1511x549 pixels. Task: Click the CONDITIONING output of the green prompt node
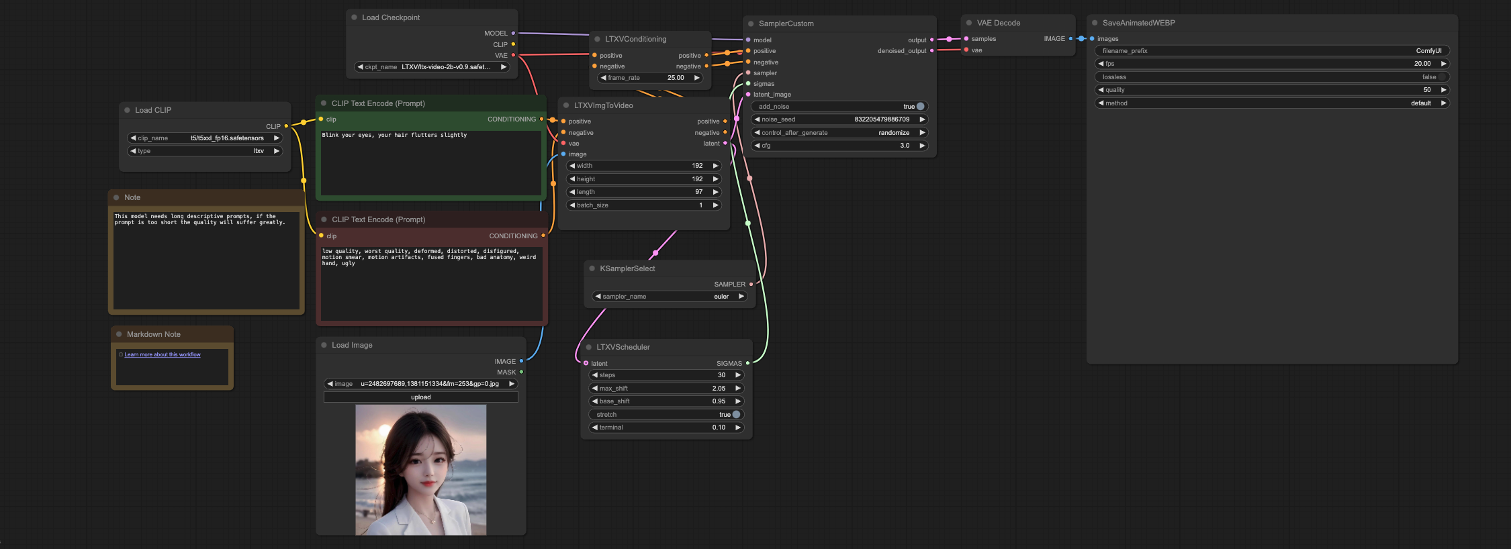pyautogui.click(x=542, y=119)
